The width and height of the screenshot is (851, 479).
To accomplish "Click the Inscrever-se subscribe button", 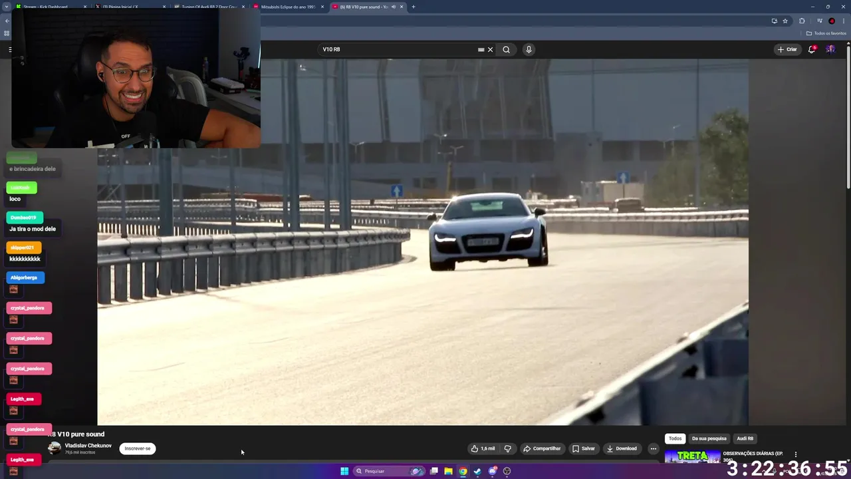I will click(138, 448).
